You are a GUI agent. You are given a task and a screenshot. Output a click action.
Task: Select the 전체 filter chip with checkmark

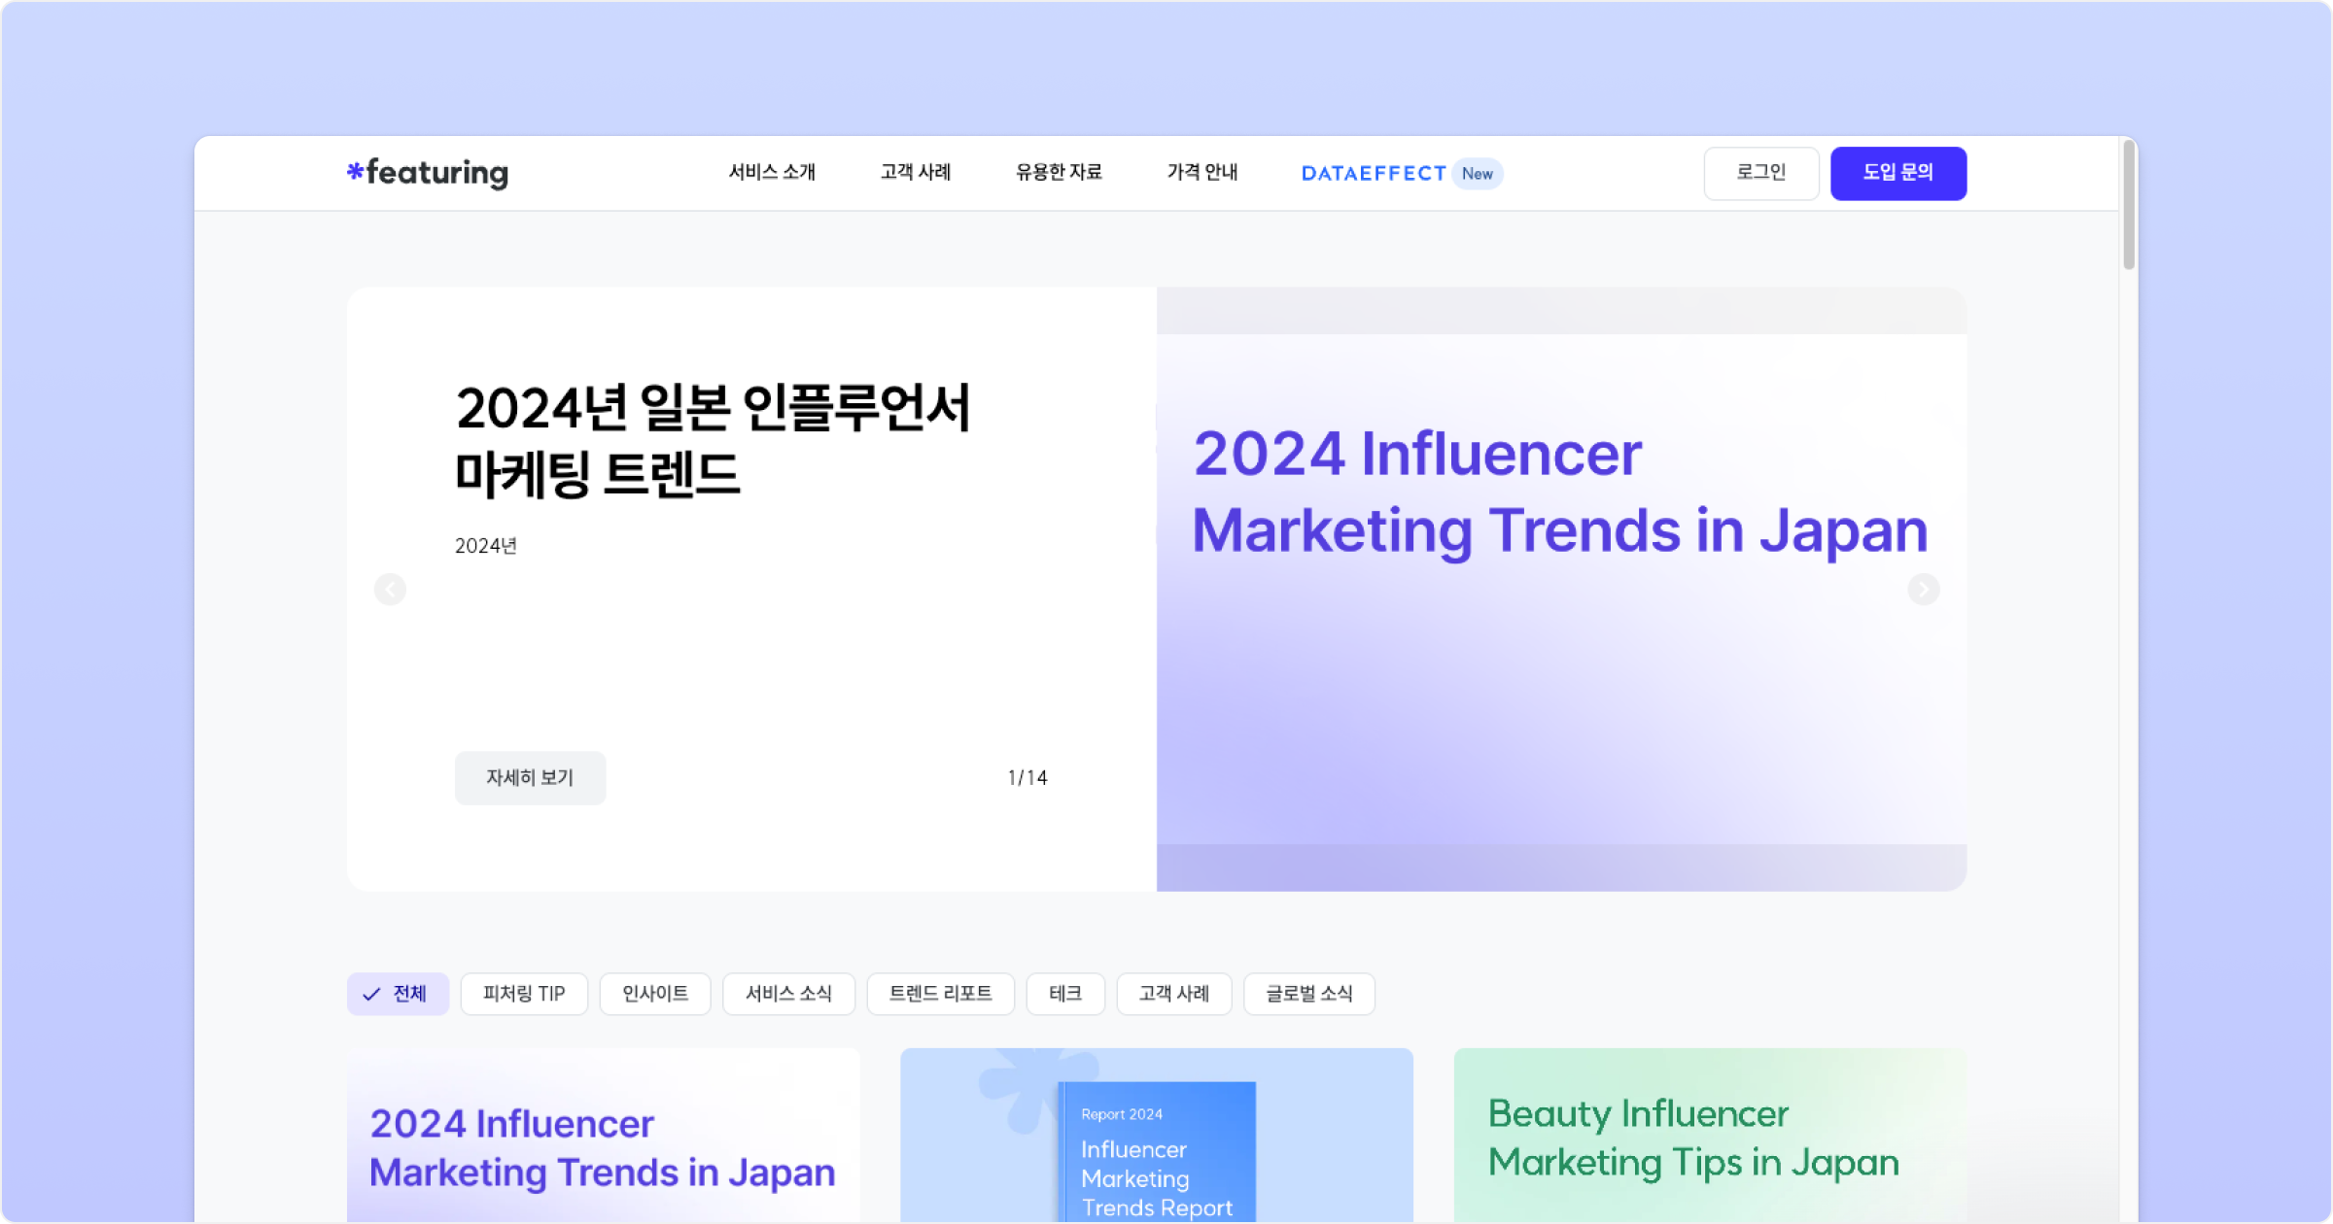pos(398,994)
